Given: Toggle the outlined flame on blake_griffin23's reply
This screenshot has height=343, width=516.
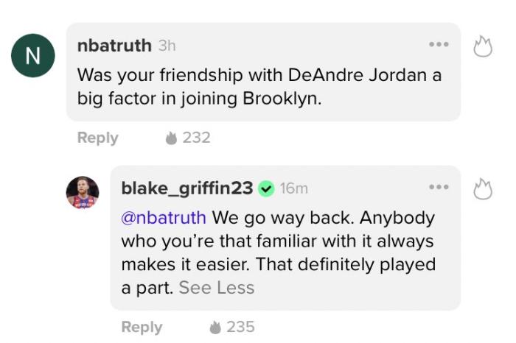Looking at the screenshot, I should (x=482, y=188).
